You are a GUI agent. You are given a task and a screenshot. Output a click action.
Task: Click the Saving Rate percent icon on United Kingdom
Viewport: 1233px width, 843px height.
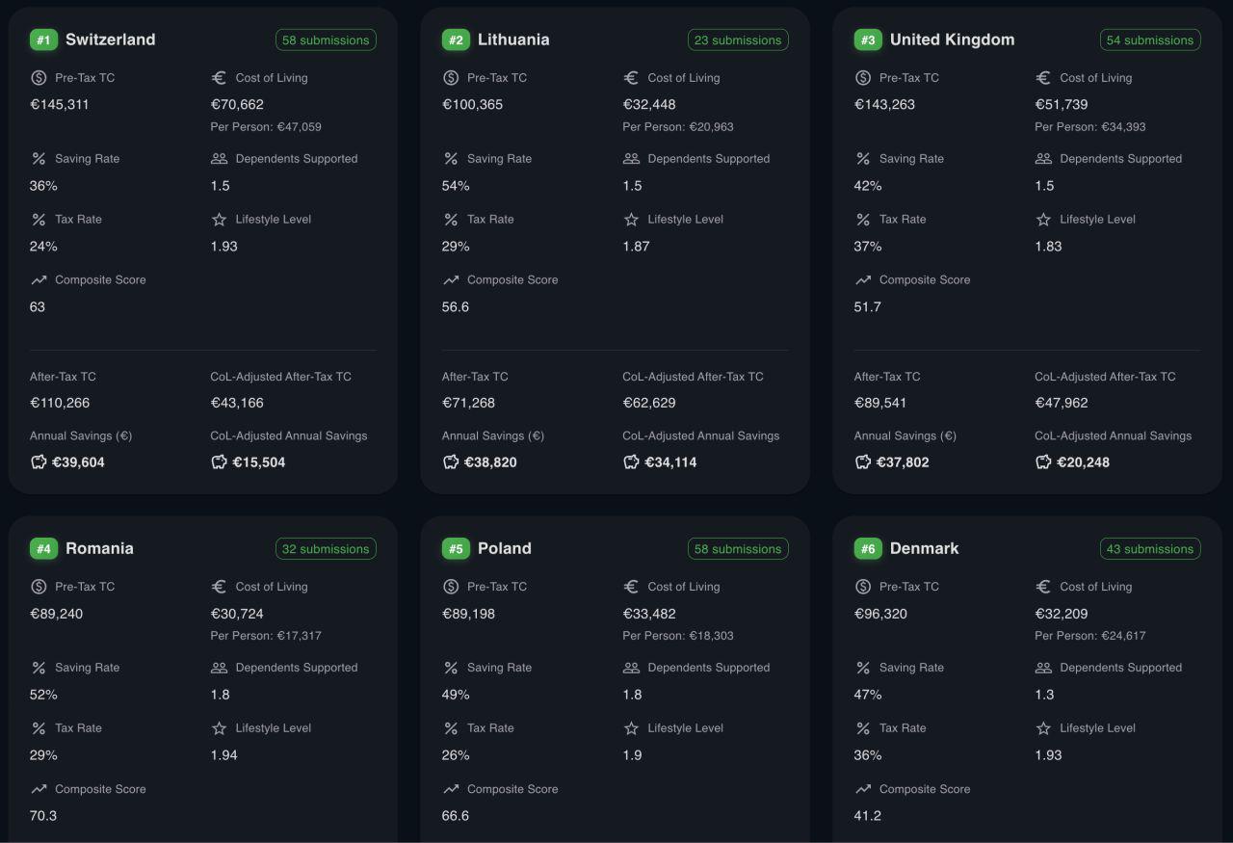click(863, 158)
